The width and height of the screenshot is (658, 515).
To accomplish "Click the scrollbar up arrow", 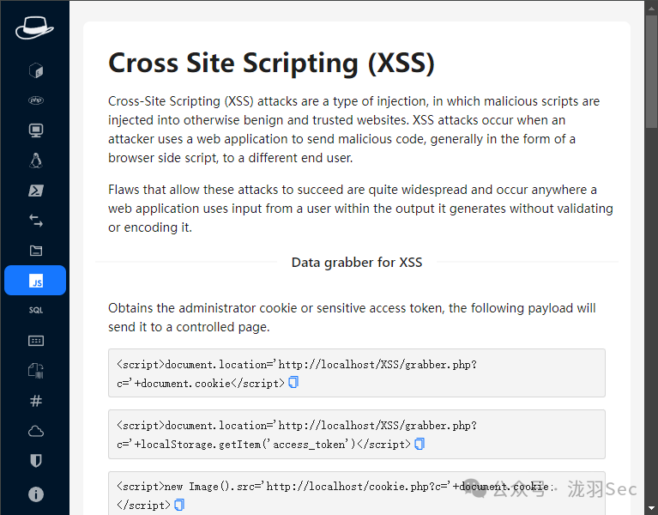I will click(651, 7).
